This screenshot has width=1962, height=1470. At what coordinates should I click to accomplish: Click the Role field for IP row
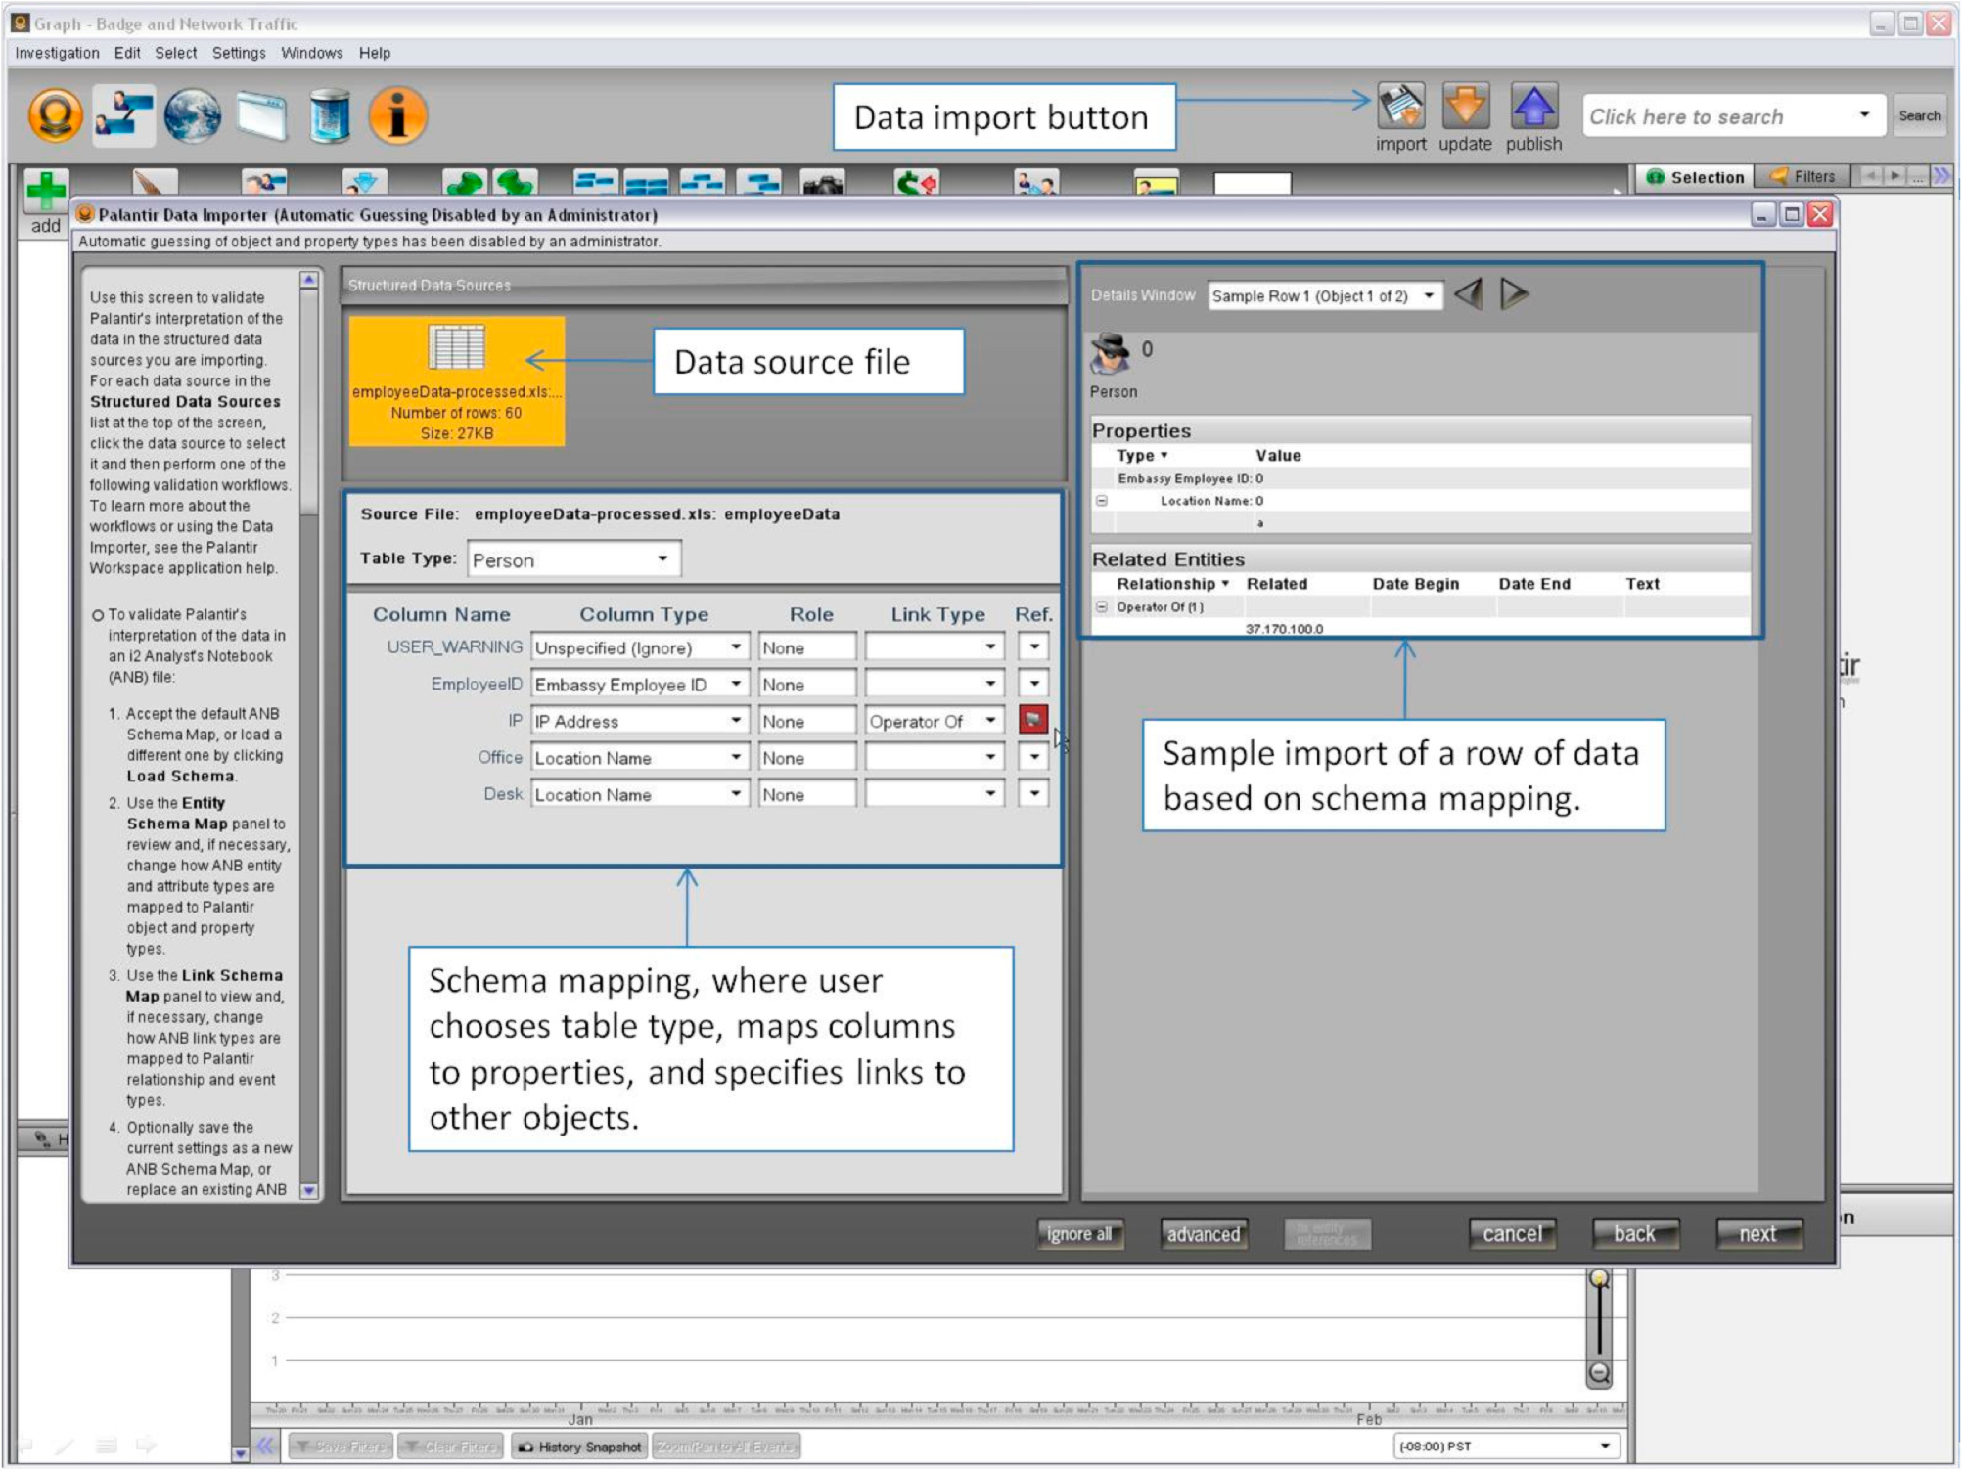(x=806, y=721)
